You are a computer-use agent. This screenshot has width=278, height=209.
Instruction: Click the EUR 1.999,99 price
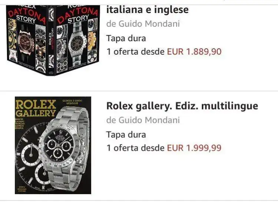[x=194, y=148]
